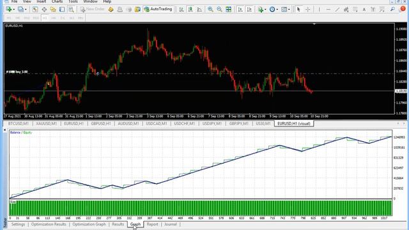Open the tester Report tab
The width and height of the screenshot is (409, 230).
tap(152, 224)
